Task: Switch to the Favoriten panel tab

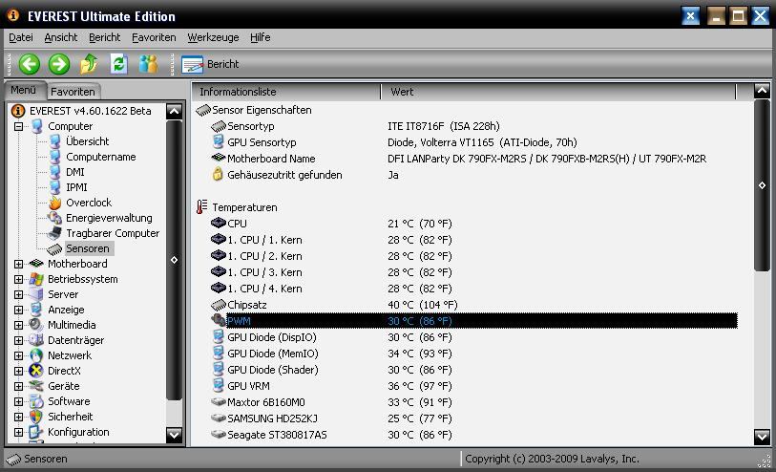Action: click(x=73, y=92)
